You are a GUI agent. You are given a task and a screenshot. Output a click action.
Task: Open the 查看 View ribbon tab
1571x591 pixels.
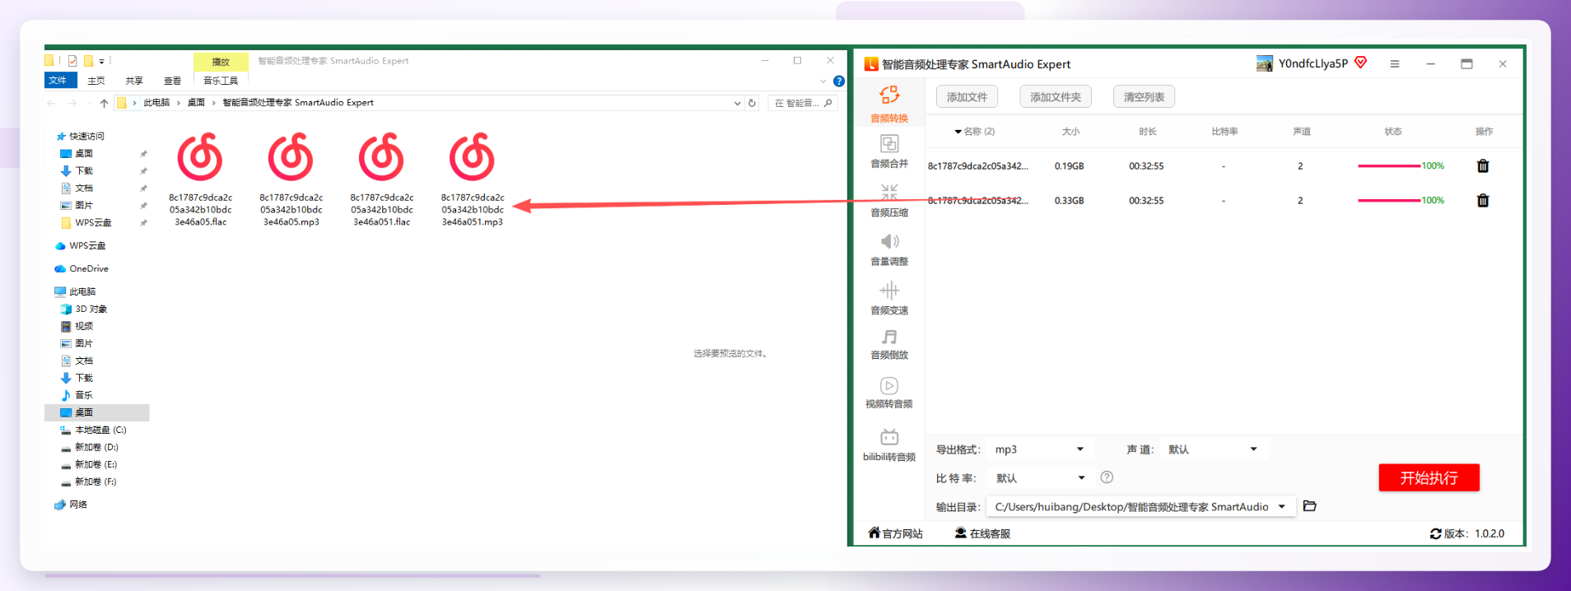172,81
